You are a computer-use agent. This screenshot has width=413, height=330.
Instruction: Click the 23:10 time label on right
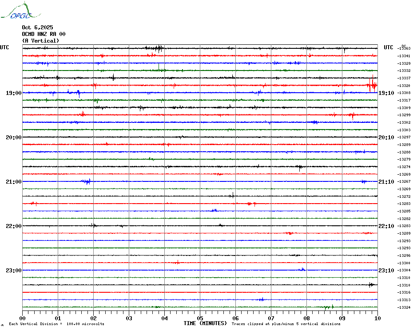[386, 271]
